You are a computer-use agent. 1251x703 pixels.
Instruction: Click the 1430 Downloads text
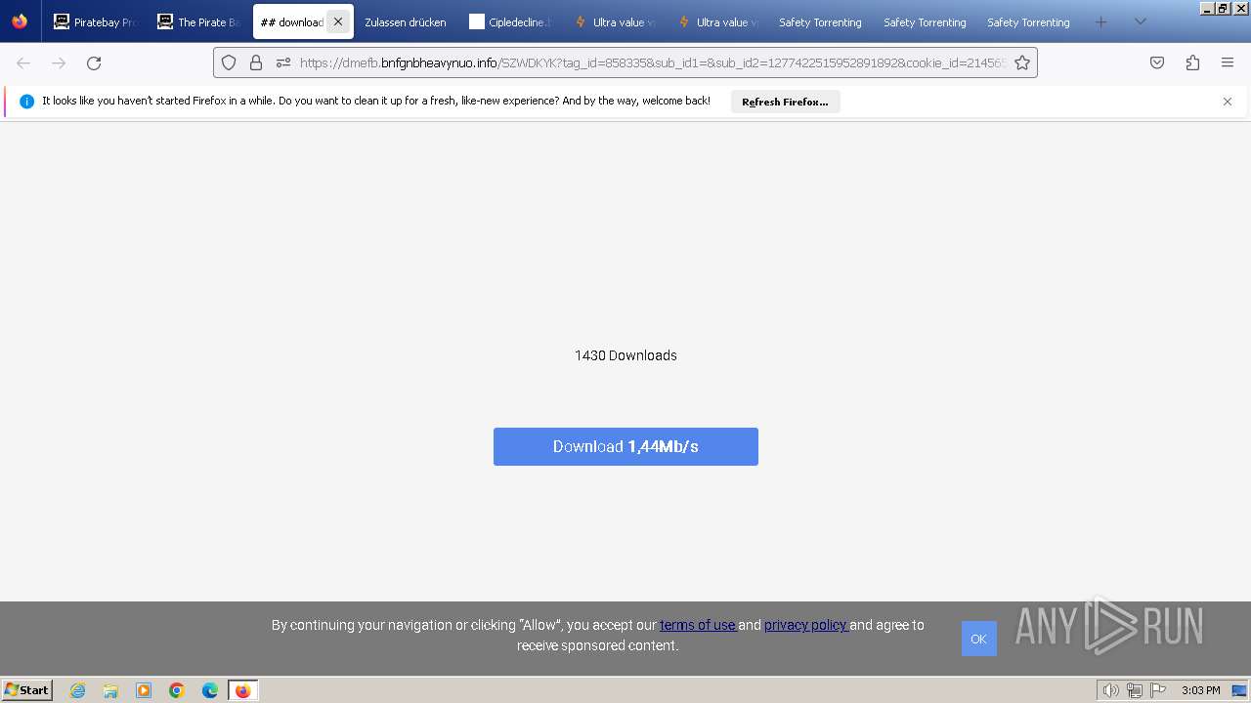coord(625,355)
